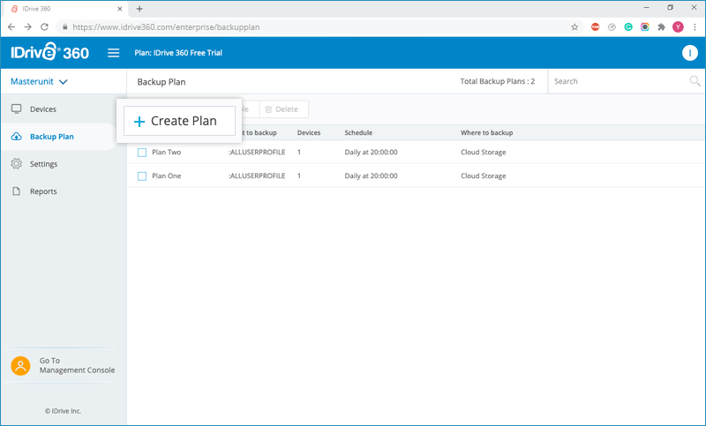Expand the Masterunit dropdown
The width and height of the screenshot is (706, 426).
(x=39, y=81)
